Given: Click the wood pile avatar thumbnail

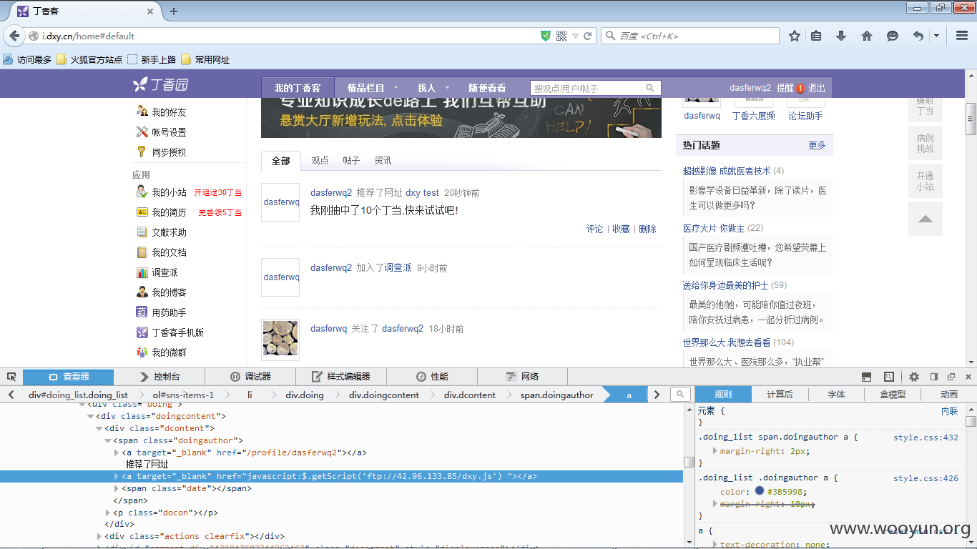Looking at the screenshot, I should coord(280,338).
